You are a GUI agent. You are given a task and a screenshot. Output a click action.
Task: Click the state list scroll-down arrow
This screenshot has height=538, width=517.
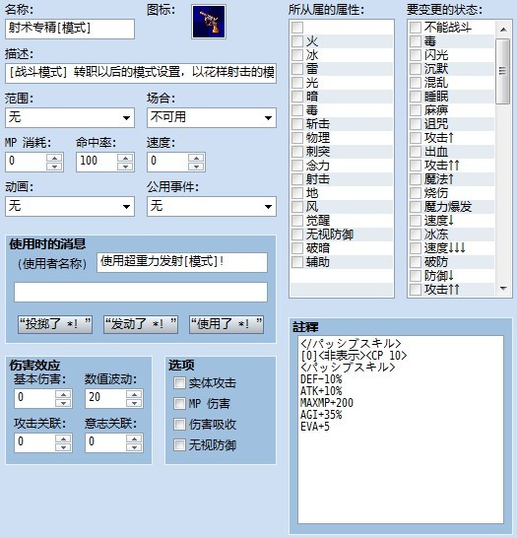(503, 288)
